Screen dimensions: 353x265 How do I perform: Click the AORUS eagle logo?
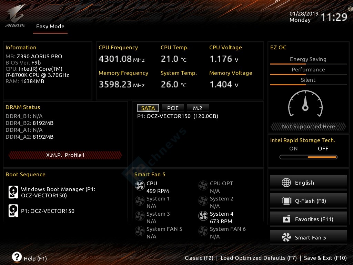pyautogui.click(x=15, y=16)
